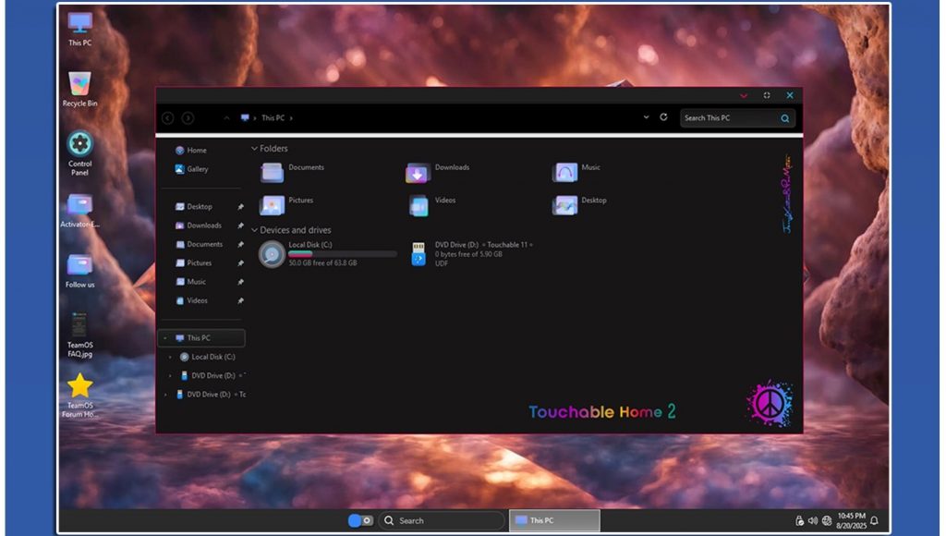Select the DVD Drive (D:) Touchable 11 drive
The image size is (946, 536).
471,254
